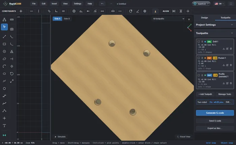Download the Drill 1 toolpath
This screenshot has width=236, height=145.
coord(224,49)
